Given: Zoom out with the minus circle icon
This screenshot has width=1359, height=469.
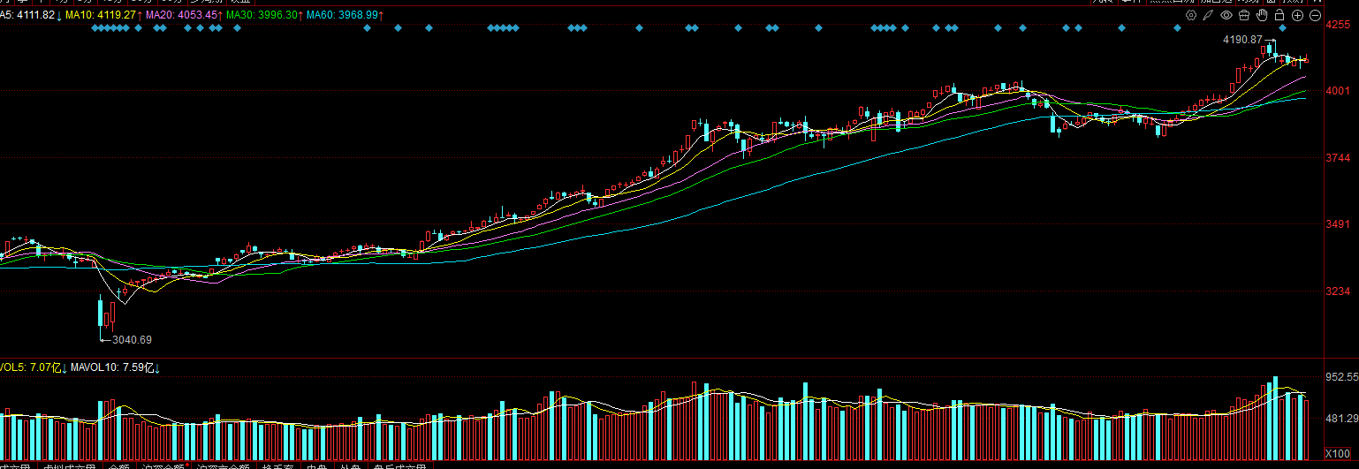Looking at the screenshot, I should (1315, 15).
